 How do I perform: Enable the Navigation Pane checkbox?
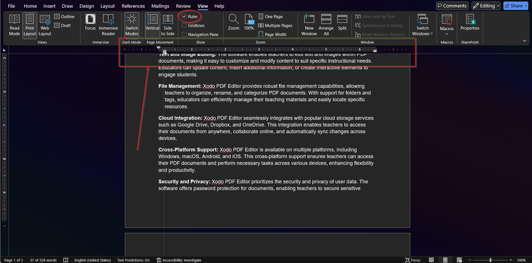coord(184,34)
